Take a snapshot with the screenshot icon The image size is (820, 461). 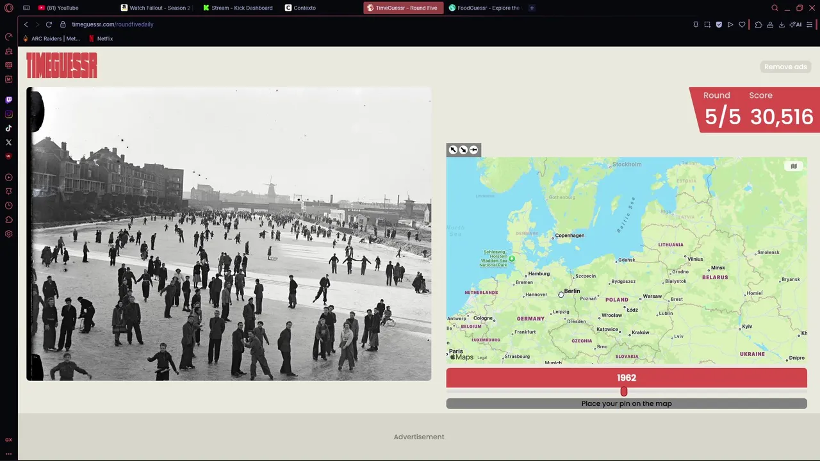coord(707,24)
